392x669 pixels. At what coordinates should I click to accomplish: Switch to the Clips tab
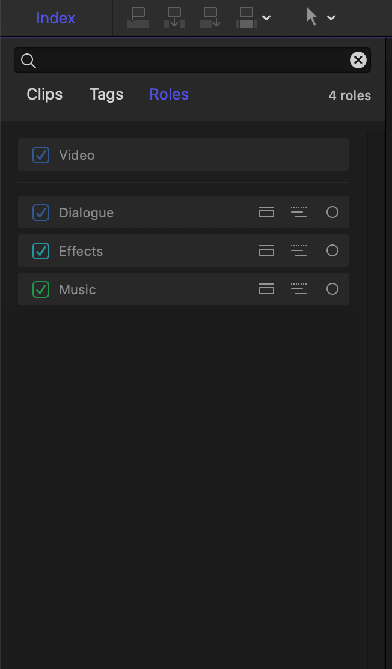point(44,94)
